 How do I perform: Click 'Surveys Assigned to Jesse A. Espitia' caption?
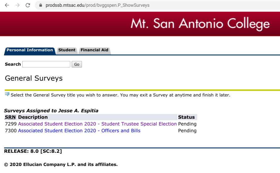click(51, 111)
